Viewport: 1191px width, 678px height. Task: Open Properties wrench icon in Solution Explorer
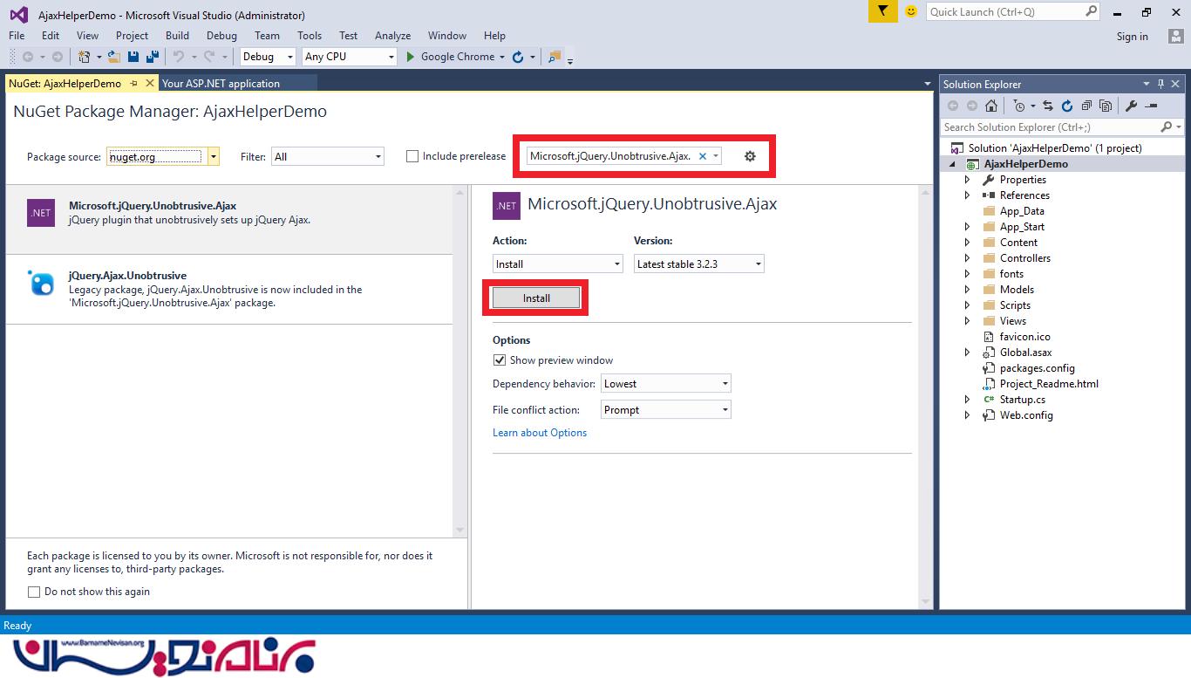point(1131,106)
